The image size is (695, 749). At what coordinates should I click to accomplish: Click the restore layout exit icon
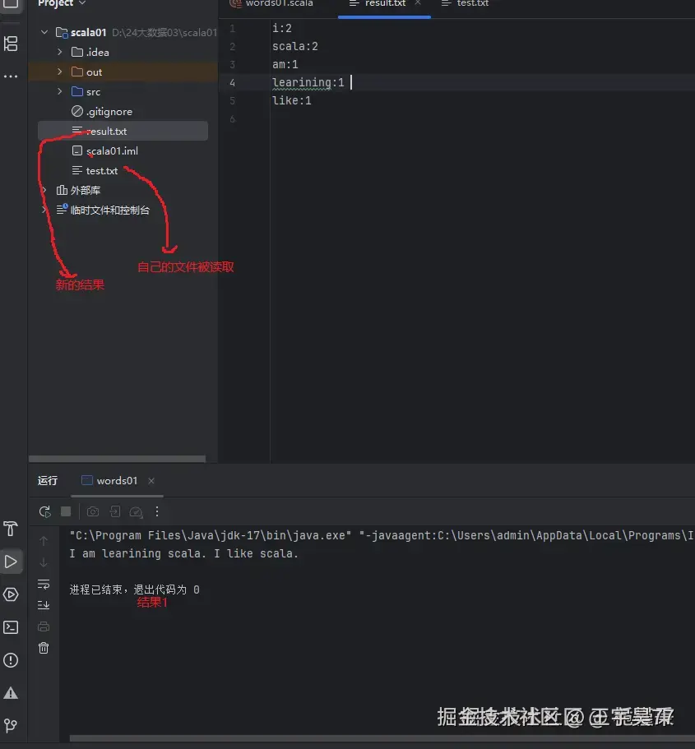[114, 512]
